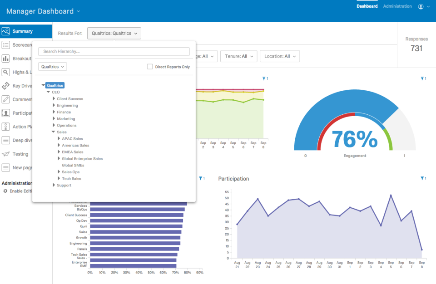The width and height of the screenshot is (436, 284).
Task: Open the Results For Qualtrics selector
Action: click(x=113, y=33)
